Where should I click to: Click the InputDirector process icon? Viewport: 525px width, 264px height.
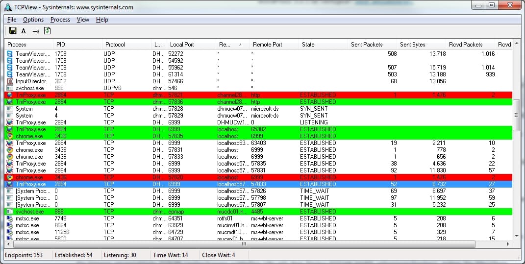coord(10,81)
